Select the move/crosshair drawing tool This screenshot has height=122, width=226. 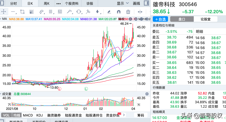[4, 12]
